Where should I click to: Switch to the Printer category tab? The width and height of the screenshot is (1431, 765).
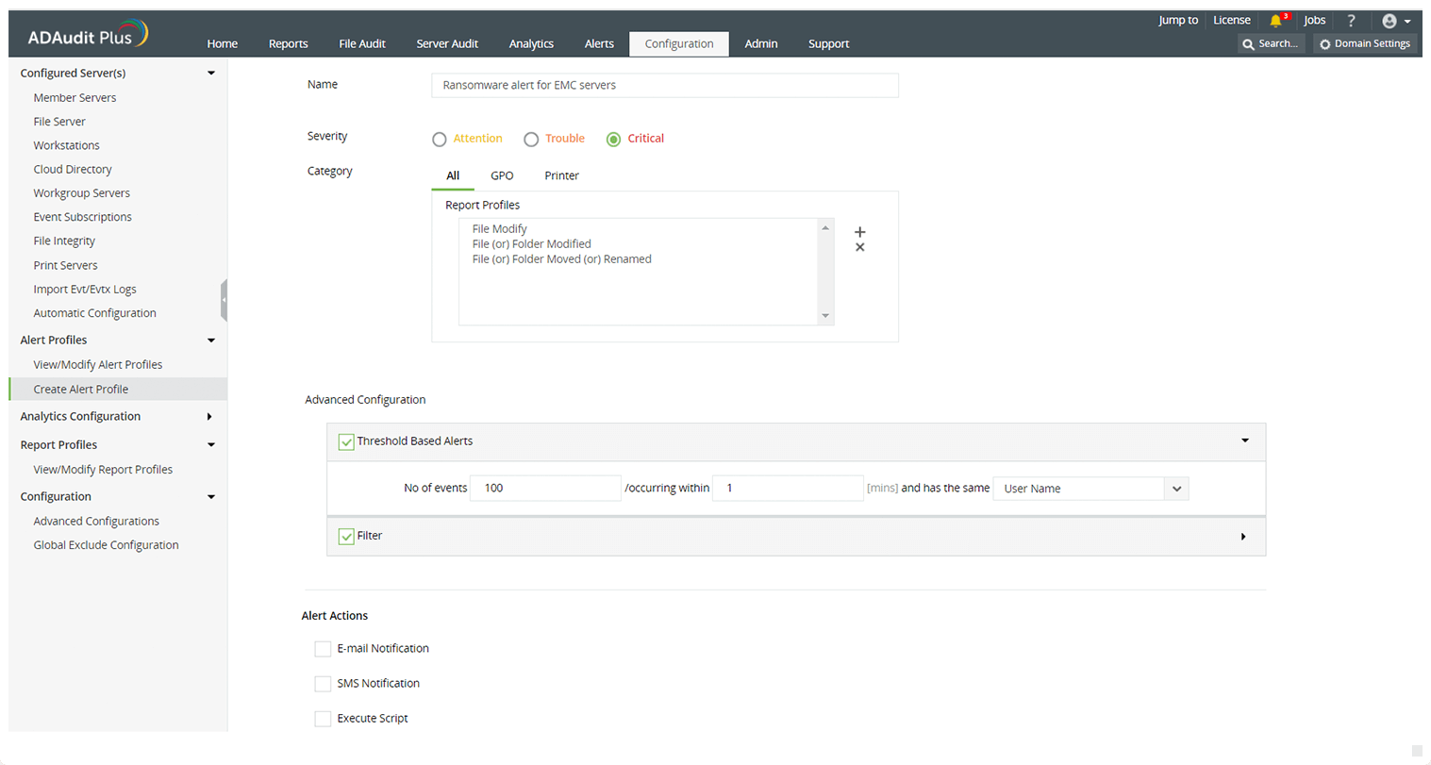click(x=562, y=175)
